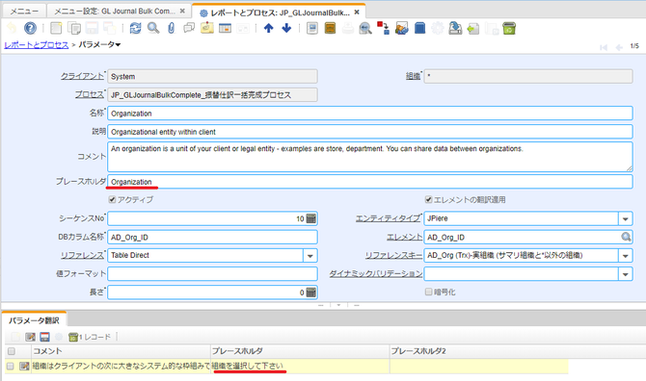Viewport: 646px width, 381px height.
Task: Click the レポートとプロセス breadcrumb link
Action: coord(37,45)
